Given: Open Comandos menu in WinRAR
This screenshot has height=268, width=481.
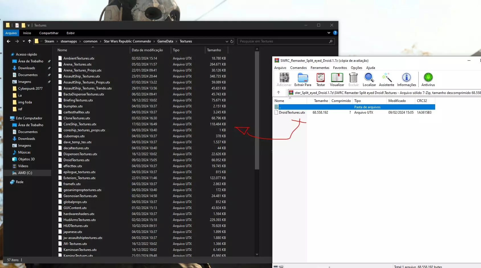Looking at the screenshot, I should coord(298,68).
